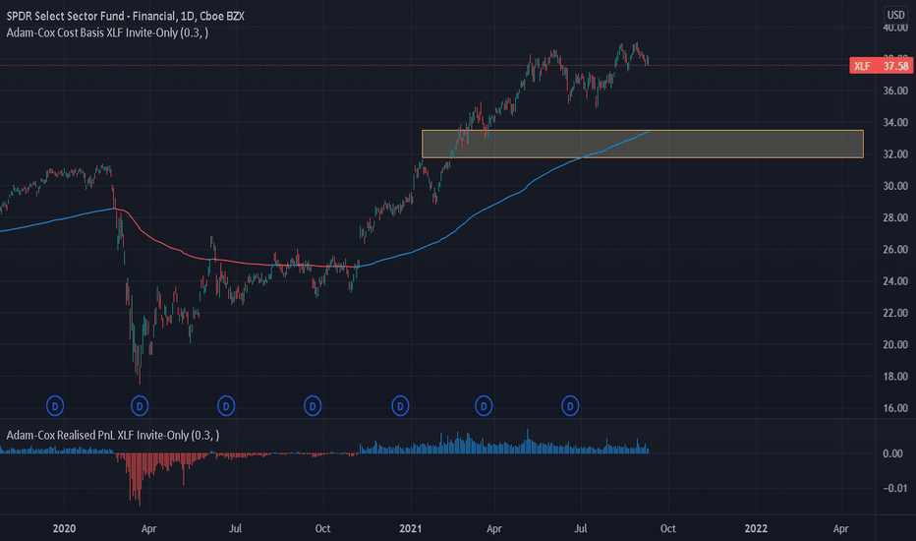Click the dividend marker near December 2019
This screenshot has width=916, height=541.
pyautogui.click(x=55, y=405)
